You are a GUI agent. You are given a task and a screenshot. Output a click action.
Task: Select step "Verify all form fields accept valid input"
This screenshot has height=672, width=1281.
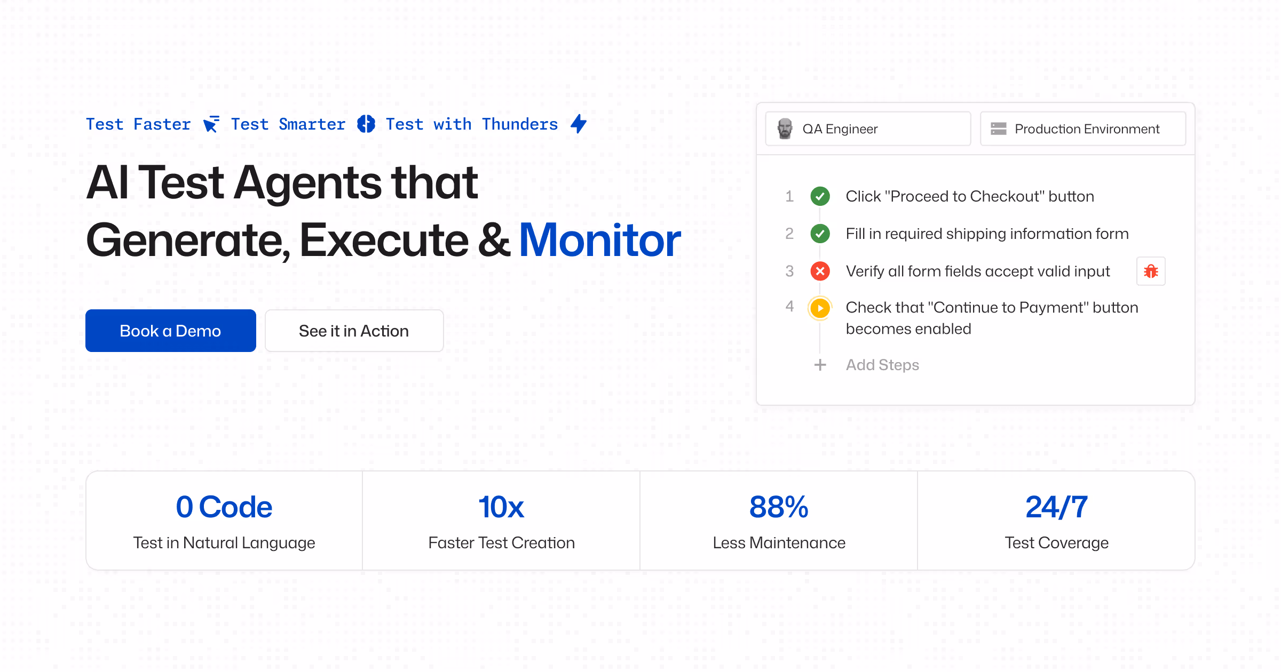click(x=978, y=271)
